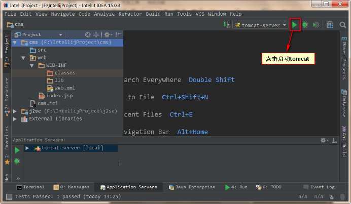The height and width of the screenshot is (204, 351).
Task: Open the Database side tab
Action: [344, 103]
